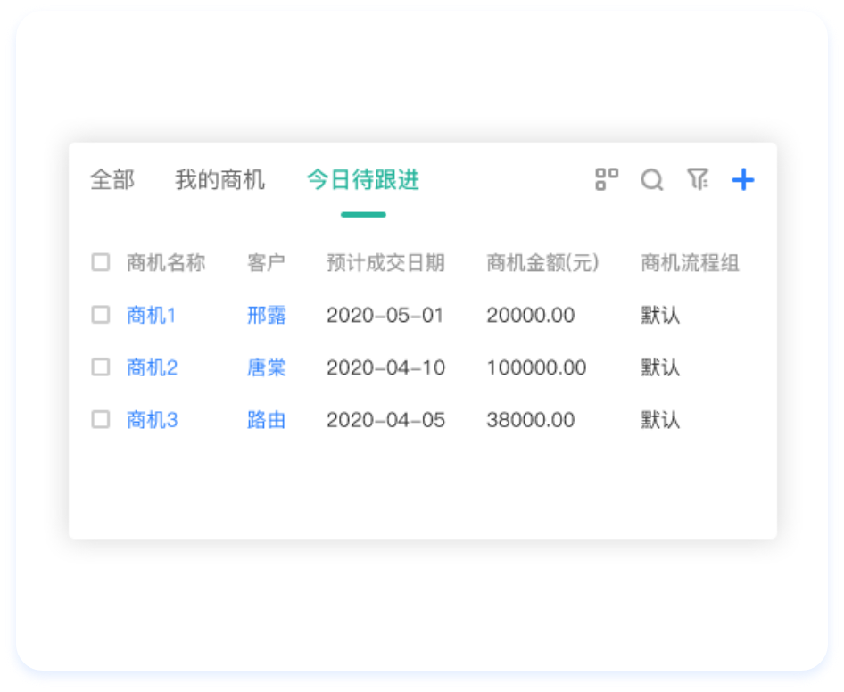The height and width of the screenshot is (692, 844).
Task: Go to customer 路由
Action: click(266, 420)
